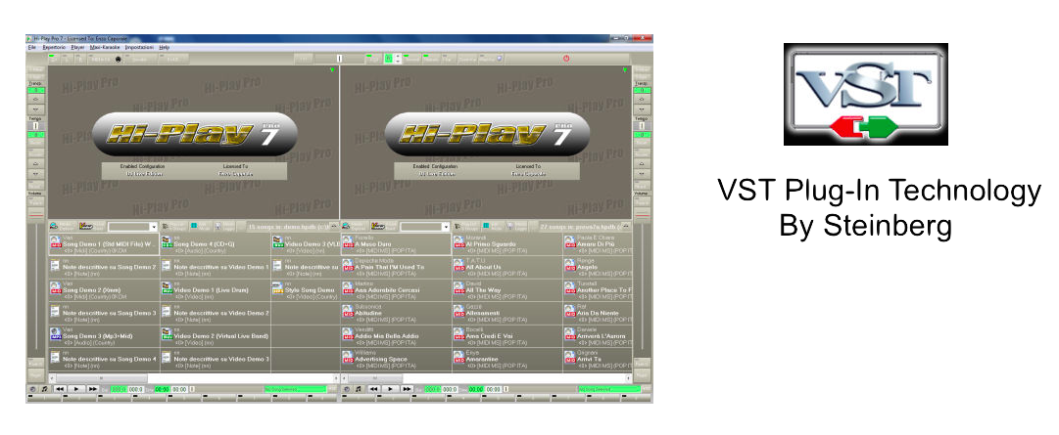Click the black record dot in top toolbar
1059x435 pixels.
119,60
